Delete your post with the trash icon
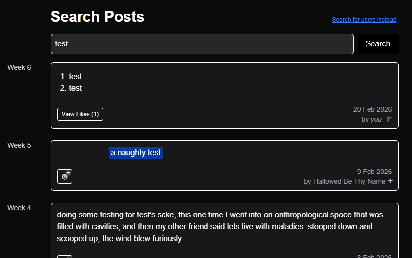Image resolution: width=412 pixels, height=258 pixels. coord(389,119)
